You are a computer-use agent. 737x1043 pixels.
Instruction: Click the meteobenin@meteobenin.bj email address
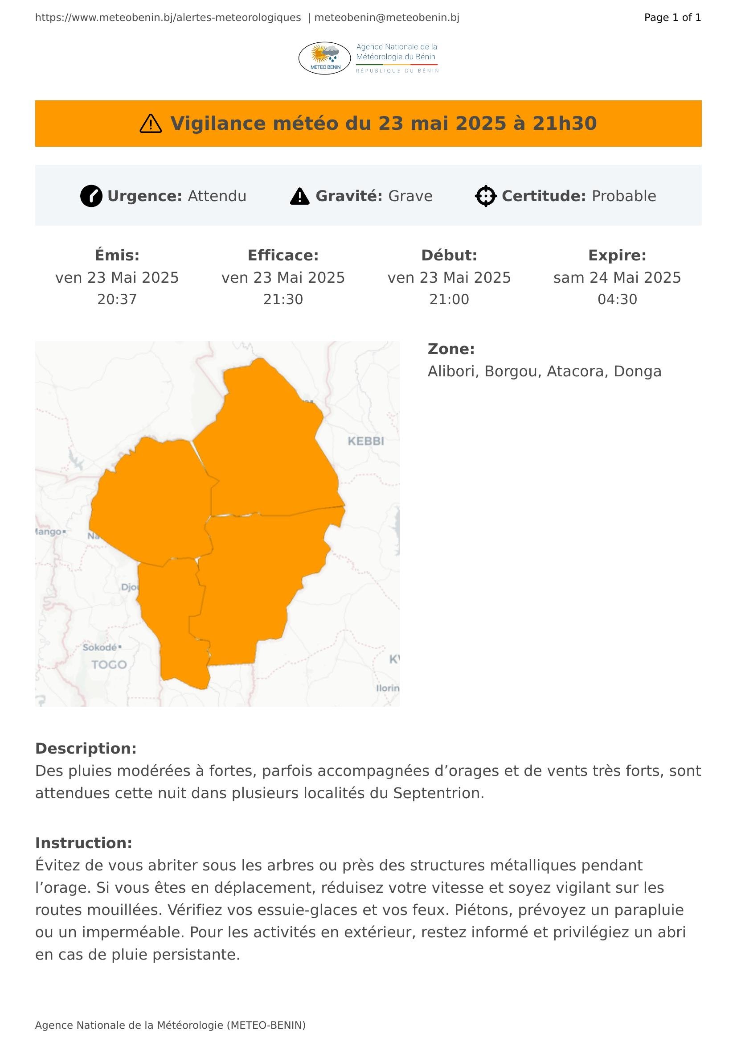pos(387,18)
